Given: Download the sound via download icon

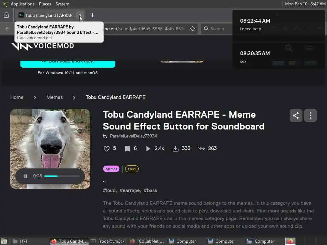Looking at the screenshot, I should [x=176, y=149].
